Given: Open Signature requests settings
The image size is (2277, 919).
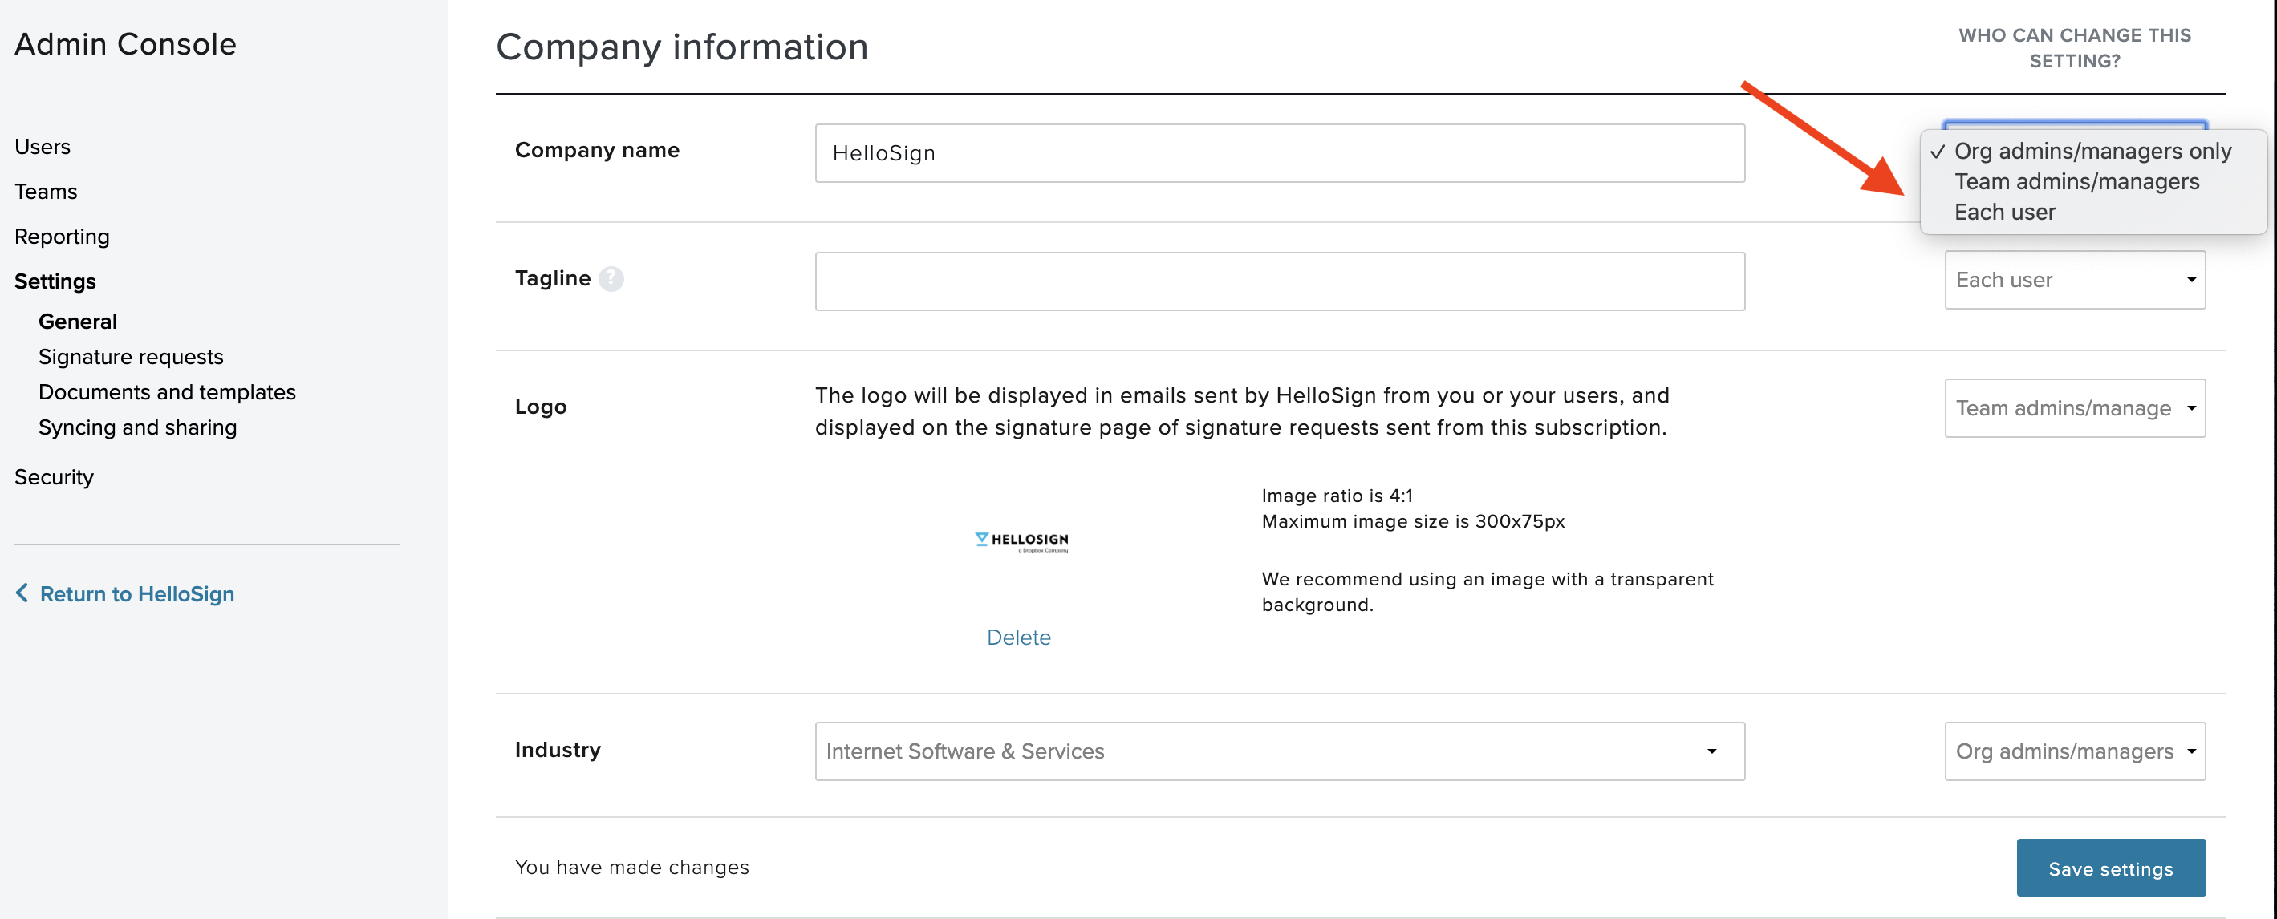Looking at the screenshot, I should (x=131, y=357).
